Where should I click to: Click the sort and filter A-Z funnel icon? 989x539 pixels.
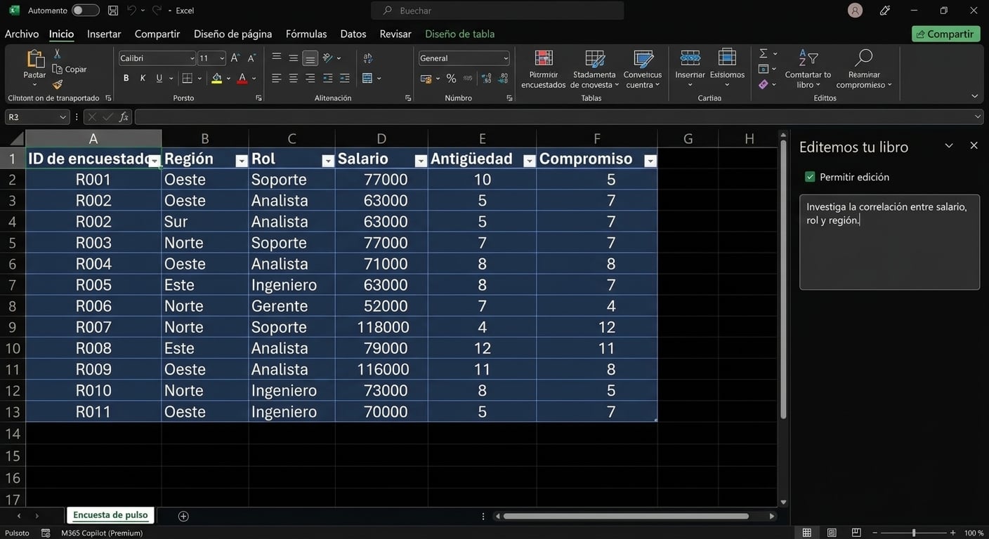tap(808, 58)
